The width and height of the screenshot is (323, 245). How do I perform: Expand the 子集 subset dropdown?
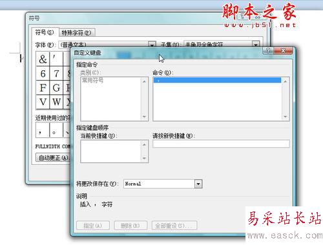pyautogui.click(x=256, y=44)
